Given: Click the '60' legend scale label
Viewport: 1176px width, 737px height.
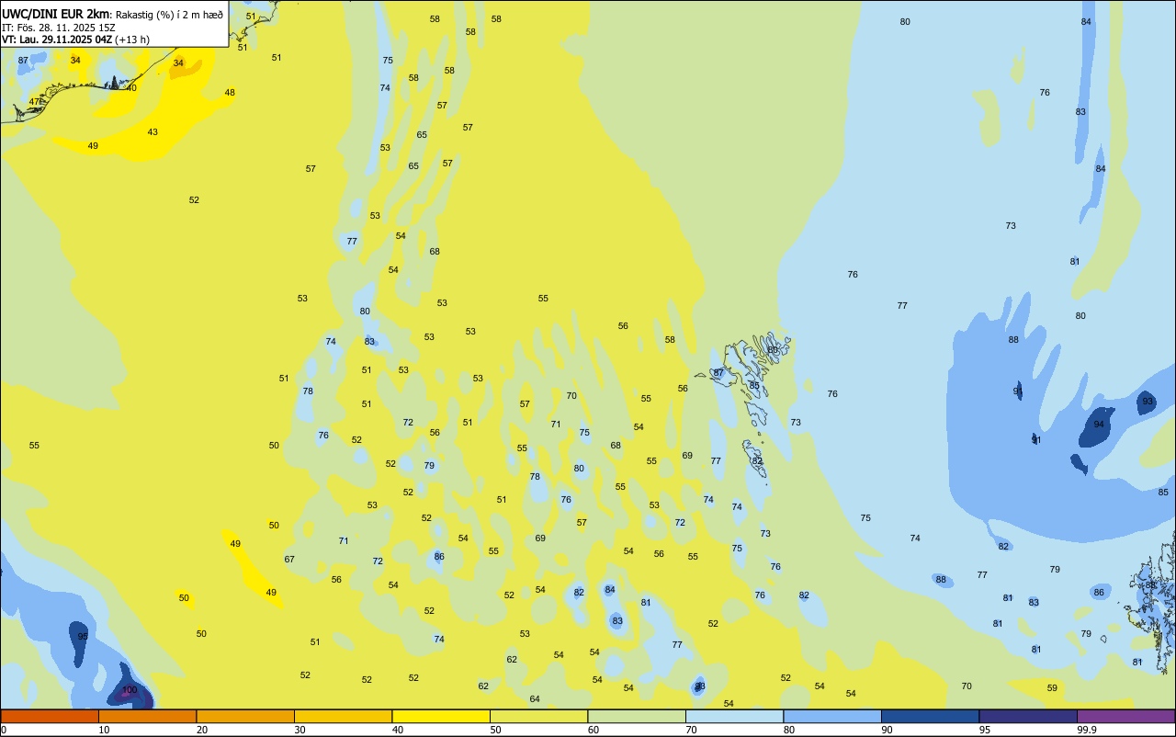Looking at the screenshot, I should pyautogui.click(x=594, y=730).
